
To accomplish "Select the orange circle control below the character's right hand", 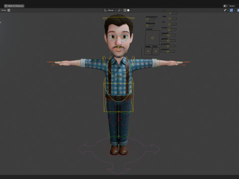I will pos(53,66).
